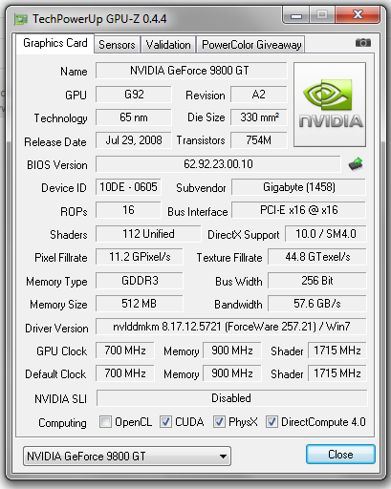Click the GPU Clock row Shader 1715 MHz field
The height and width of the screenshot is (489, 391).
[337, 351]
